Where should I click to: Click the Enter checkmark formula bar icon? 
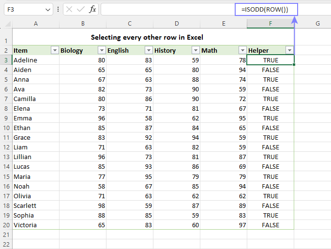81,9
